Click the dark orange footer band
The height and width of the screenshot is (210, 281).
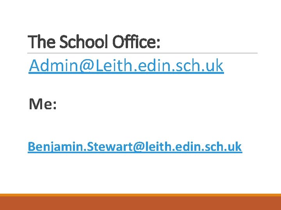[x=140, y=203]
